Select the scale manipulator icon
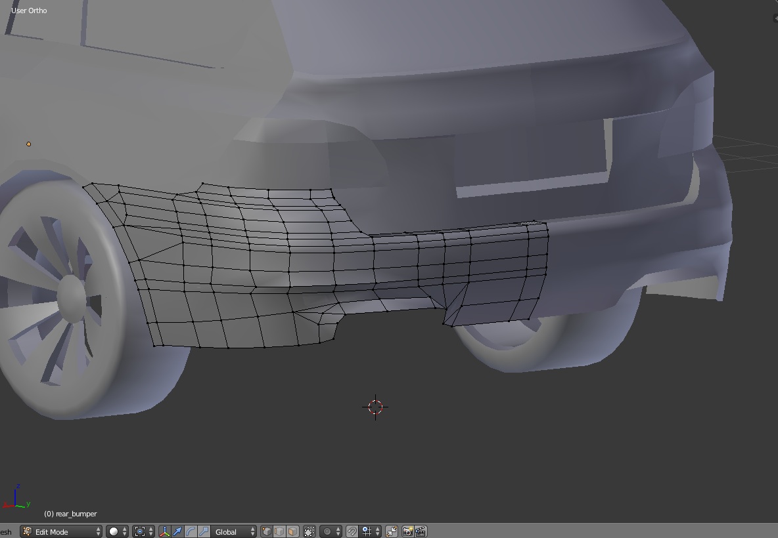 [x=204, y=531]
